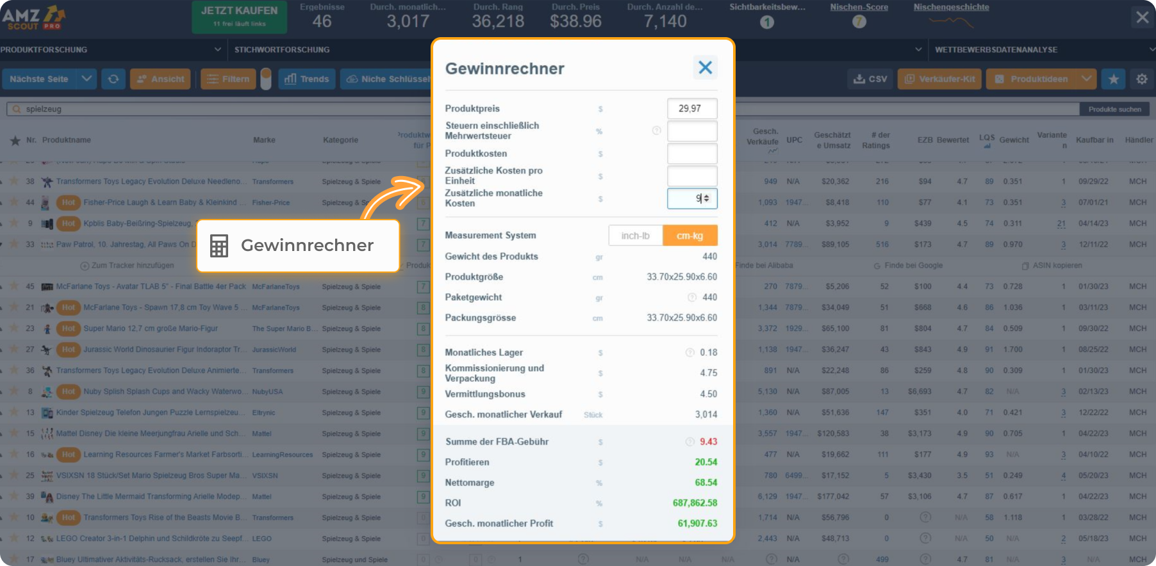Open the Ansicht view button
Screen dimensions: 1156x566
click(160, 79)
